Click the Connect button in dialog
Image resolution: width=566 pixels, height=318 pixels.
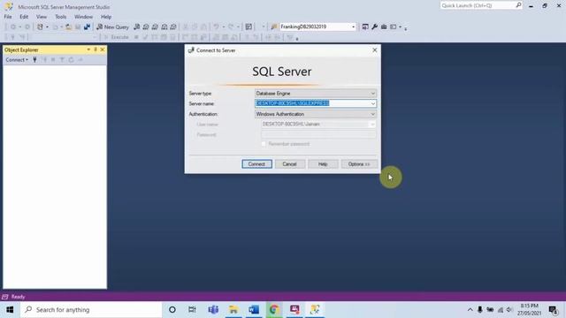(x=256, y=164)
